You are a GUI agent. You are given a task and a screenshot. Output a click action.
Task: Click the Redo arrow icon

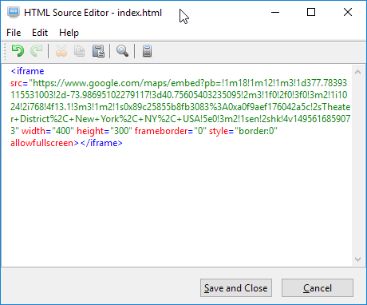(x=37, y=50)
